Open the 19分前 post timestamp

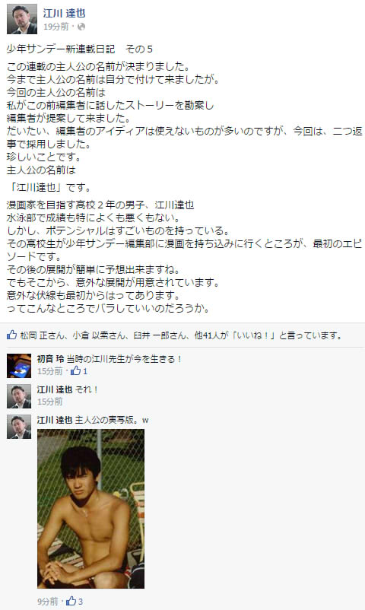click(56, 27)
